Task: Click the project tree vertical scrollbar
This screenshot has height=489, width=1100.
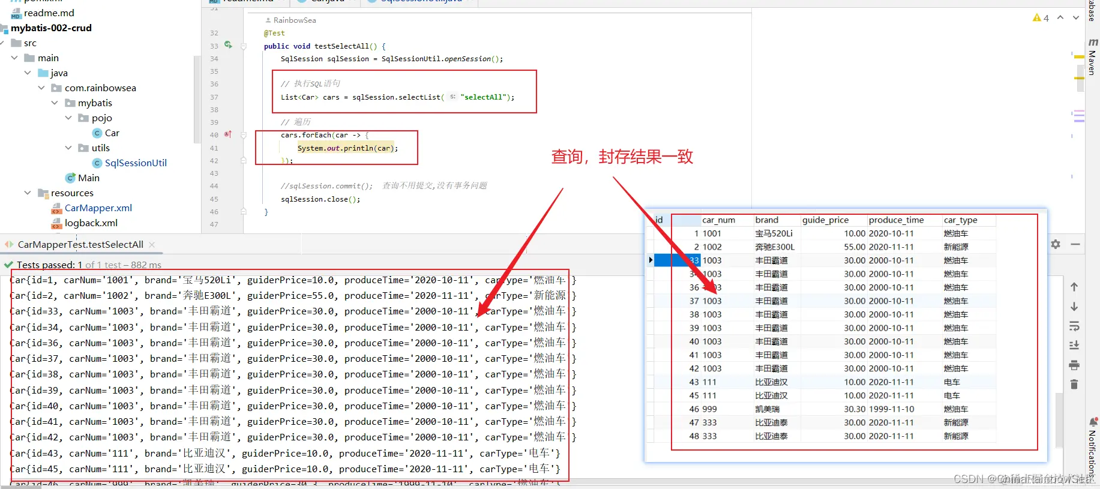Action: (x=197, y=99)
